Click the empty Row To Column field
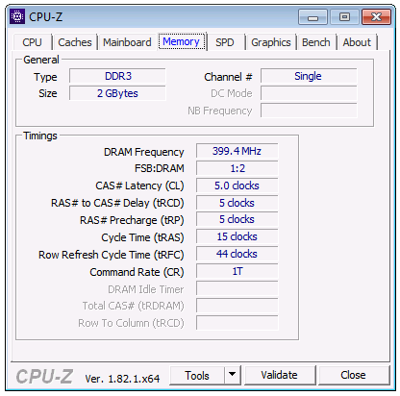 [x=237, y=323]
